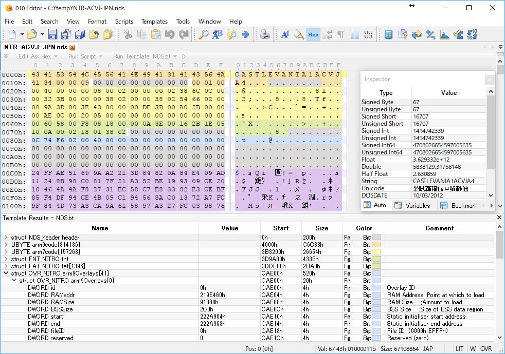The image size is (505, 354).
Task: Click the Redo arrow icon
Action: 184,34
